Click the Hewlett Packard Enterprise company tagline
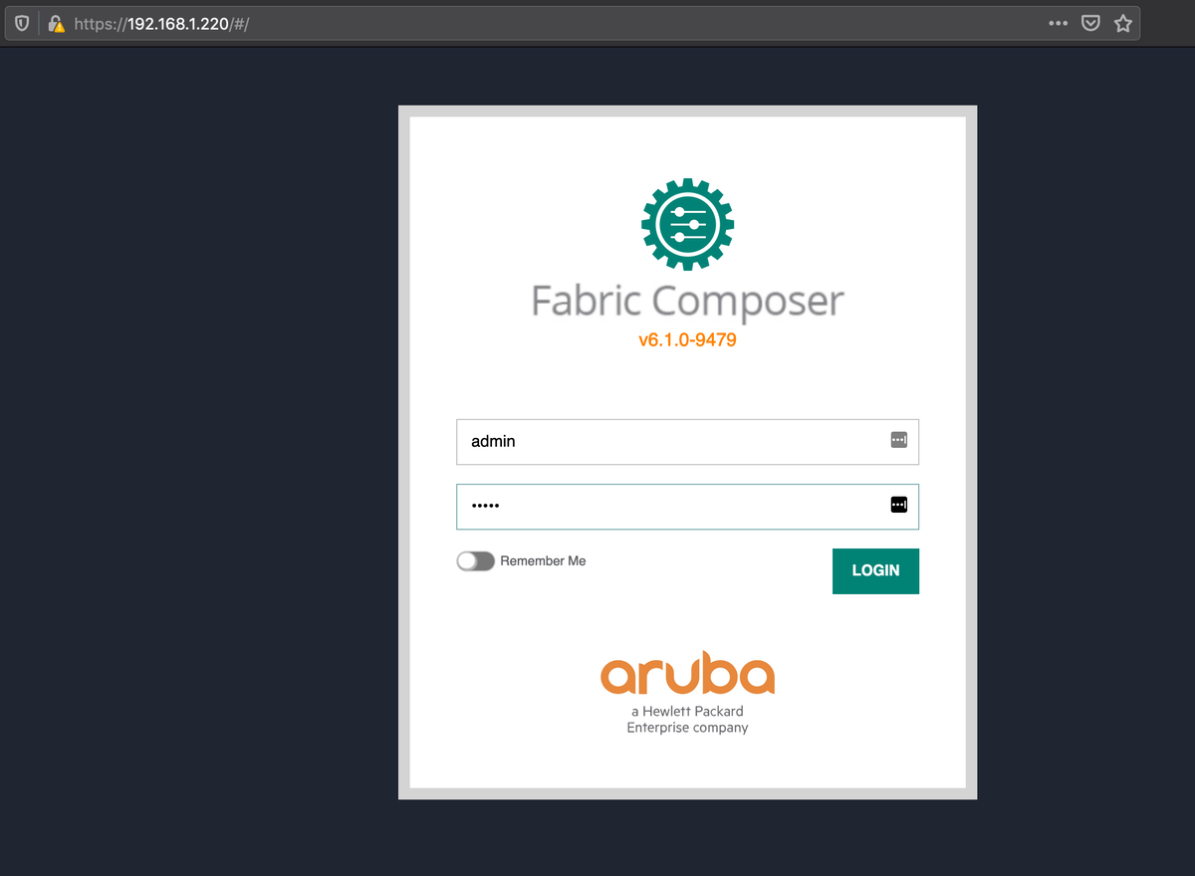This screenshot has height=876, width=1195. point(687,720)
